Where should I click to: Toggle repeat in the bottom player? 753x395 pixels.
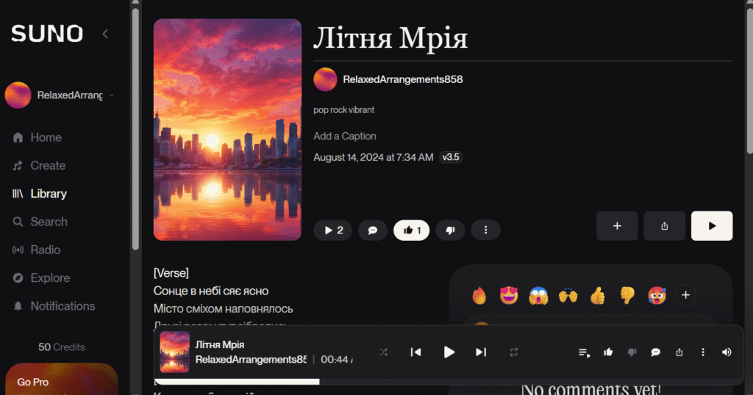click(x=514, y=352)
